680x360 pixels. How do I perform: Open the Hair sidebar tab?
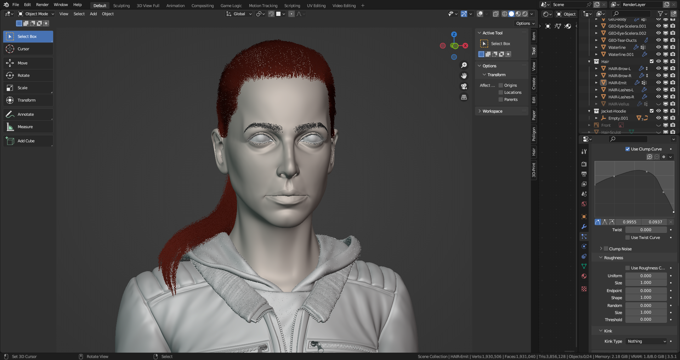[x=534, y=152]
